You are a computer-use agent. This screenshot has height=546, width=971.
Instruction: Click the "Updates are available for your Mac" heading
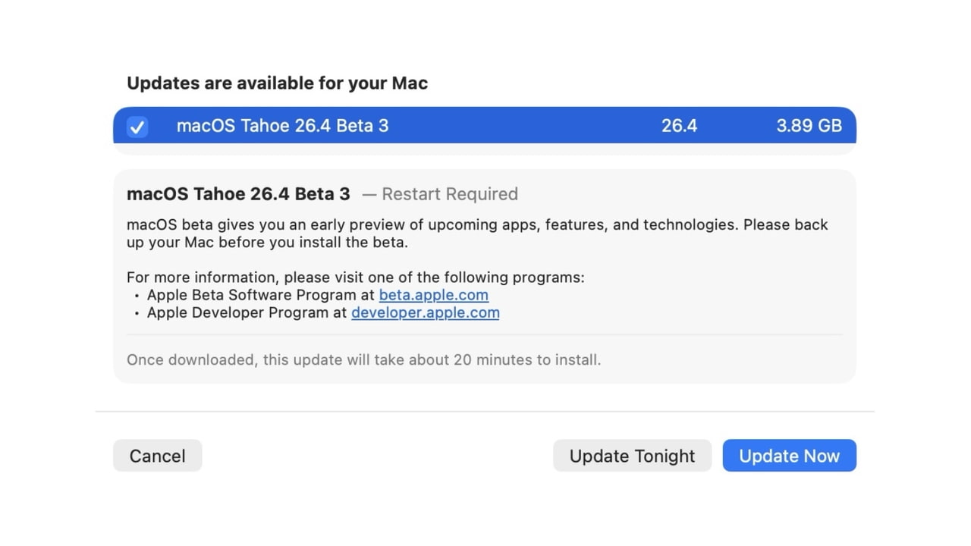pos(277,83)
